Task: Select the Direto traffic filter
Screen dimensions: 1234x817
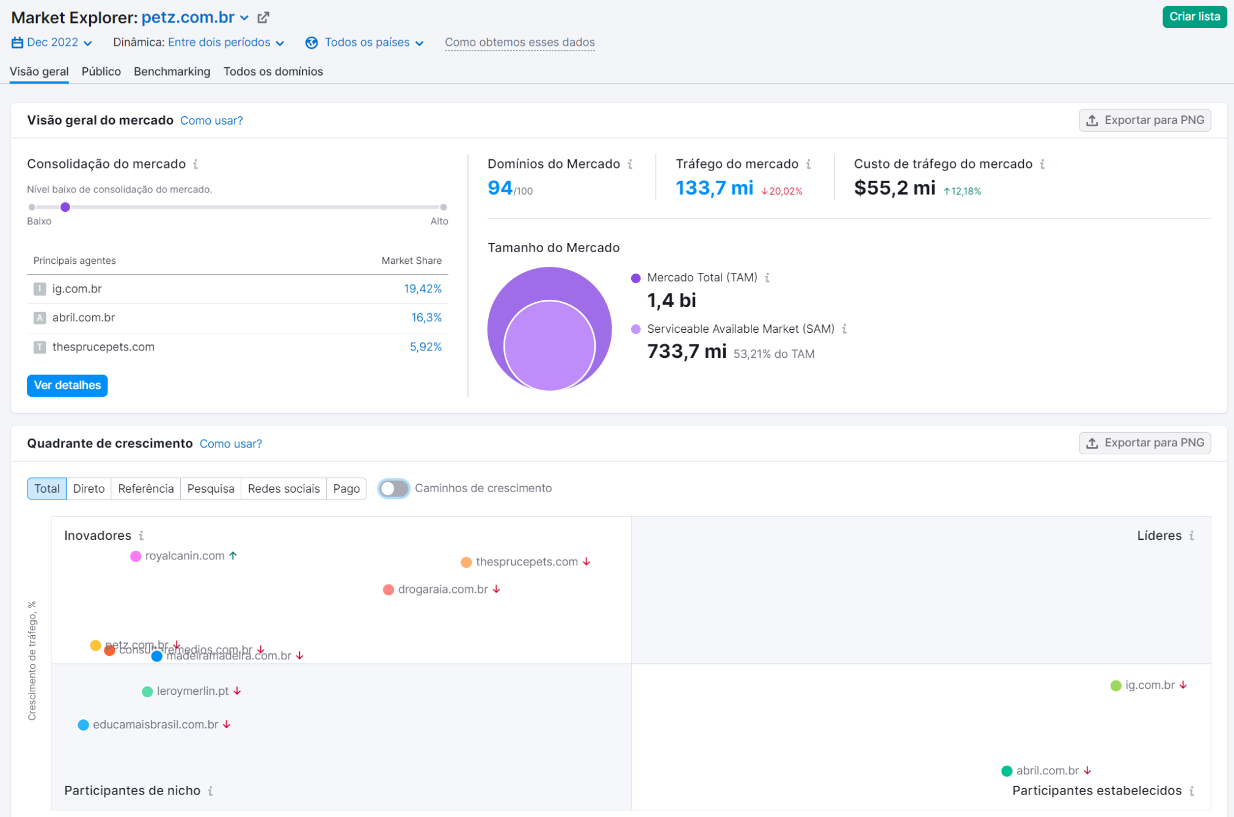Action: coord(89,488)
